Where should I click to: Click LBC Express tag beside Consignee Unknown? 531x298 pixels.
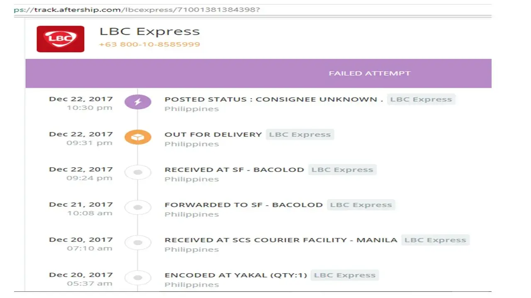click(421, 99)
